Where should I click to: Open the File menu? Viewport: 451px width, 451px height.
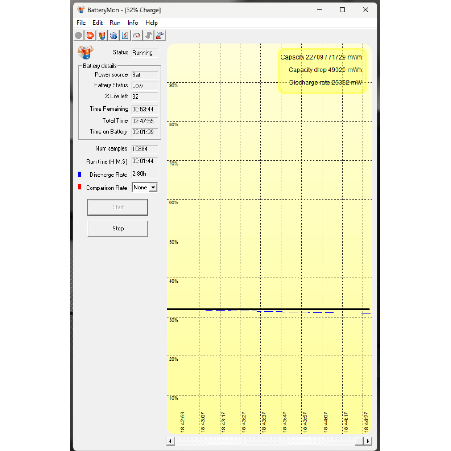(81, 23)
